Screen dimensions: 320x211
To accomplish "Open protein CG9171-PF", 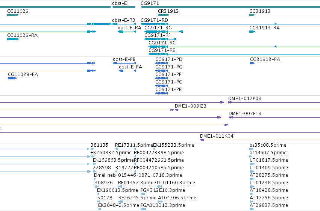I will [168, 74].
